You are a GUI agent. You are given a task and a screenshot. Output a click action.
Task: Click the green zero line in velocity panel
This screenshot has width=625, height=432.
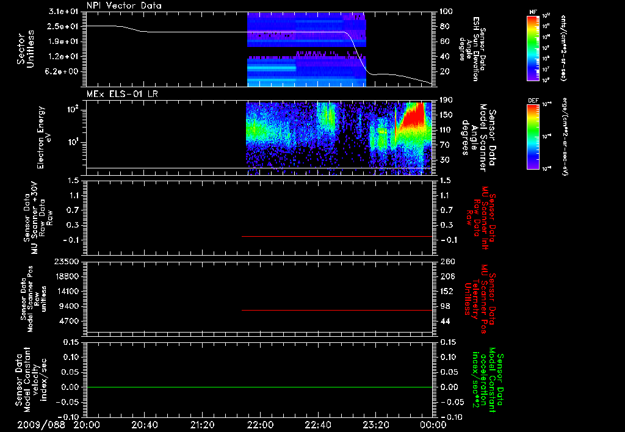click(259, 387)
